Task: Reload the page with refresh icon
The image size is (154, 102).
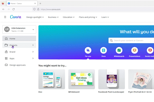Action: [13, 9]
